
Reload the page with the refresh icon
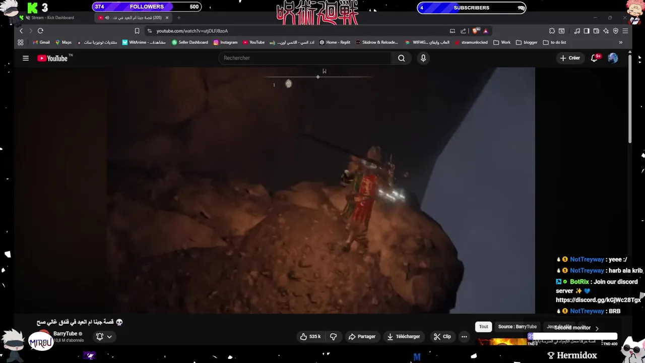click(40, 31)
